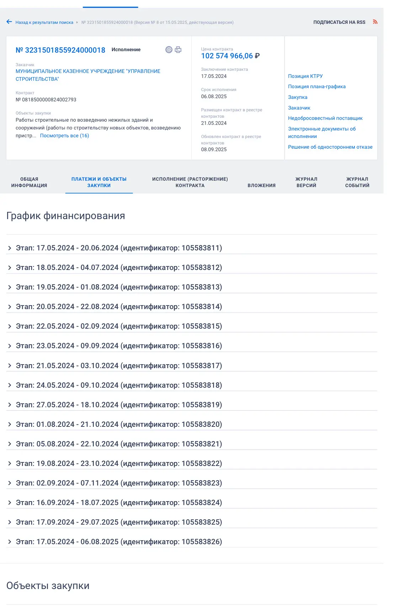Viewport: 416px width, 610px height.
Task: Expand stage 18.05.2024 - 04.07.2024
Action: pos(10,268)
